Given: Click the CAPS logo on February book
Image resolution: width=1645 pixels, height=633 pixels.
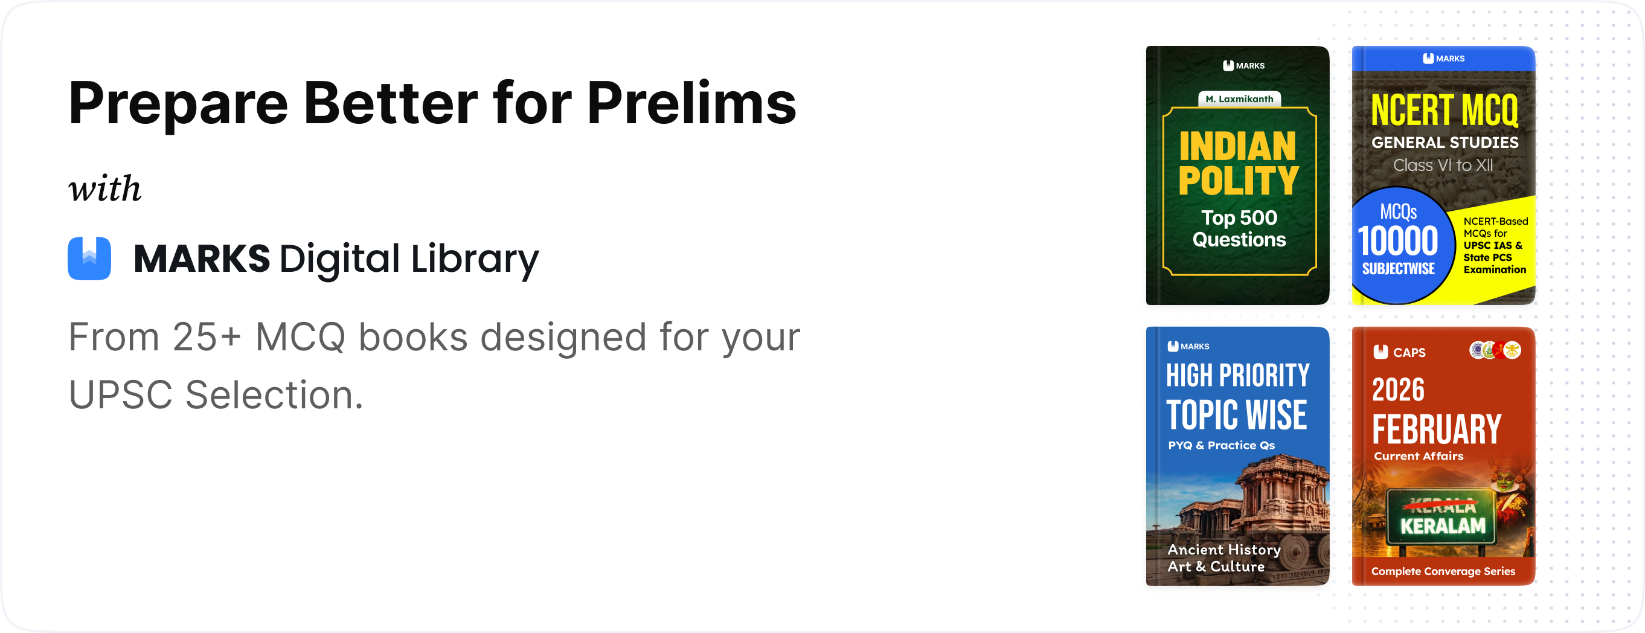Looking at the screenshot, I should tap(1399, 352).
